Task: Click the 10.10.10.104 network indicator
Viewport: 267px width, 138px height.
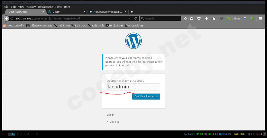Action: tap(206, 134)
